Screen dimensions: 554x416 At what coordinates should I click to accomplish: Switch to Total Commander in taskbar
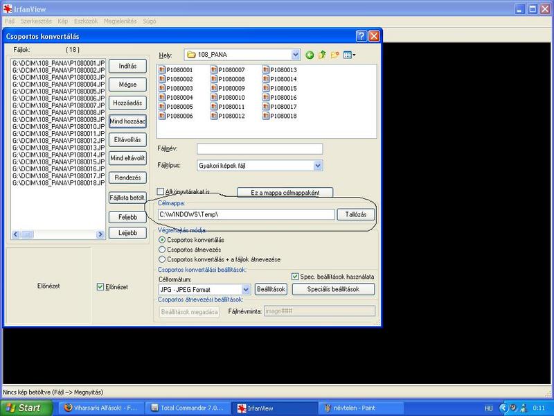(x=188, y=408)
